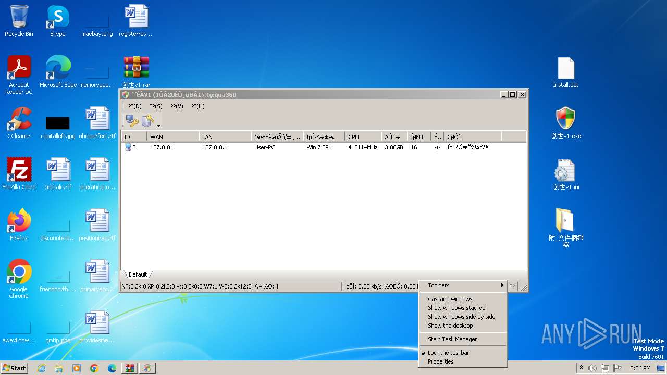The width and height of the screenshot is (667, 375).
Task: Sort by the LAN column header
Action: [225, 137]
